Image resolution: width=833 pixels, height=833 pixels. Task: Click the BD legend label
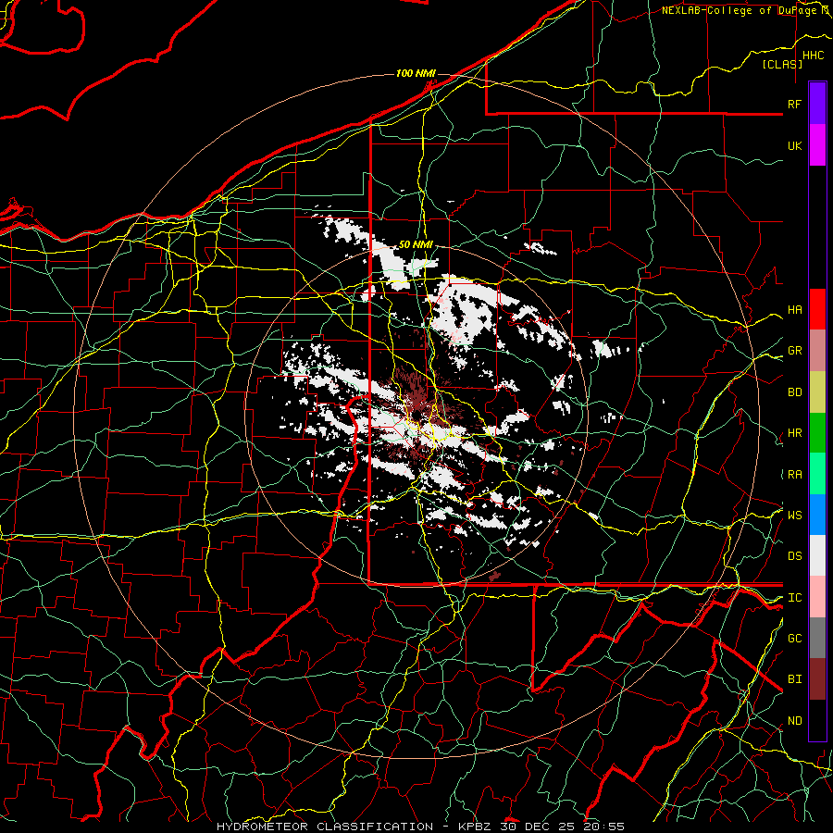[794, 392]
